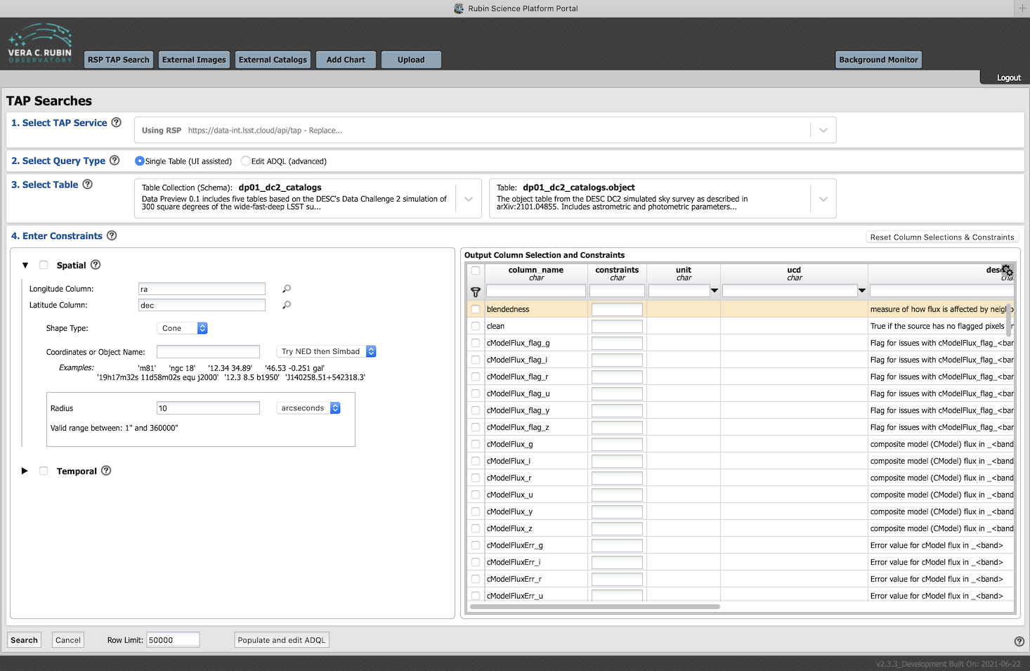Click magnifier beside Longitude Column field

point(287,289)
